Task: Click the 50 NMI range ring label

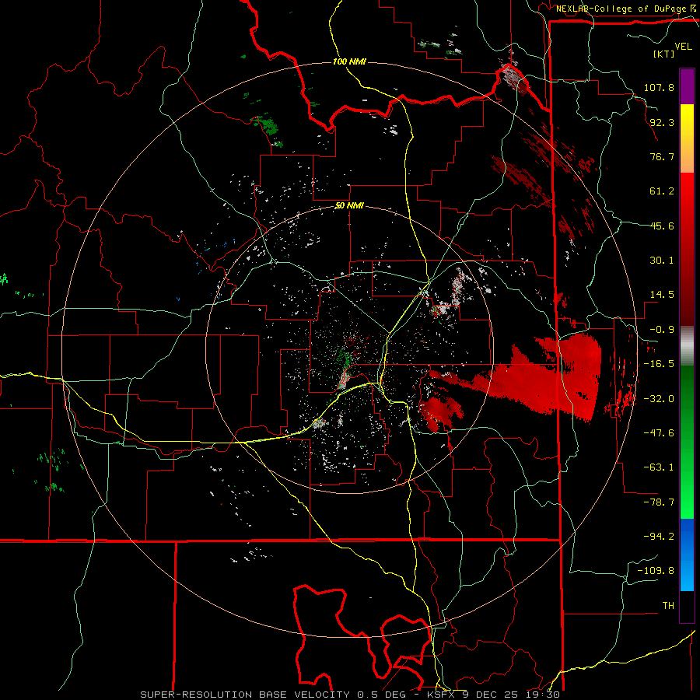Action: pyautogui.click(x=349, y=206)
